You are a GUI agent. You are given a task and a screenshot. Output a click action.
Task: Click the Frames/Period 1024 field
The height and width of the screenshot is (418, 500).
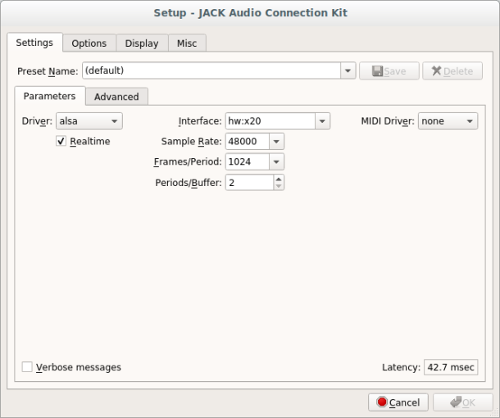(x=248, y=161)
